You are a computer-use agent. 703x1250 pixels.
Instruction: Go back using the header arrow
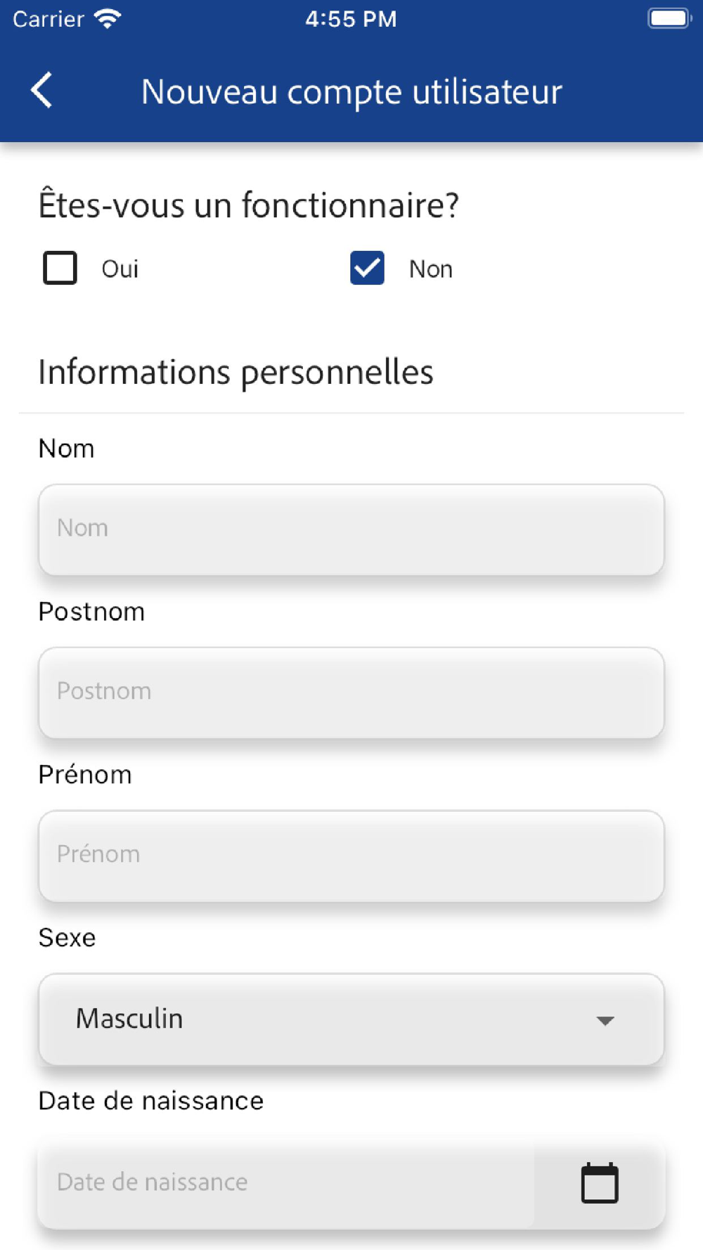(x=42, y=91)
